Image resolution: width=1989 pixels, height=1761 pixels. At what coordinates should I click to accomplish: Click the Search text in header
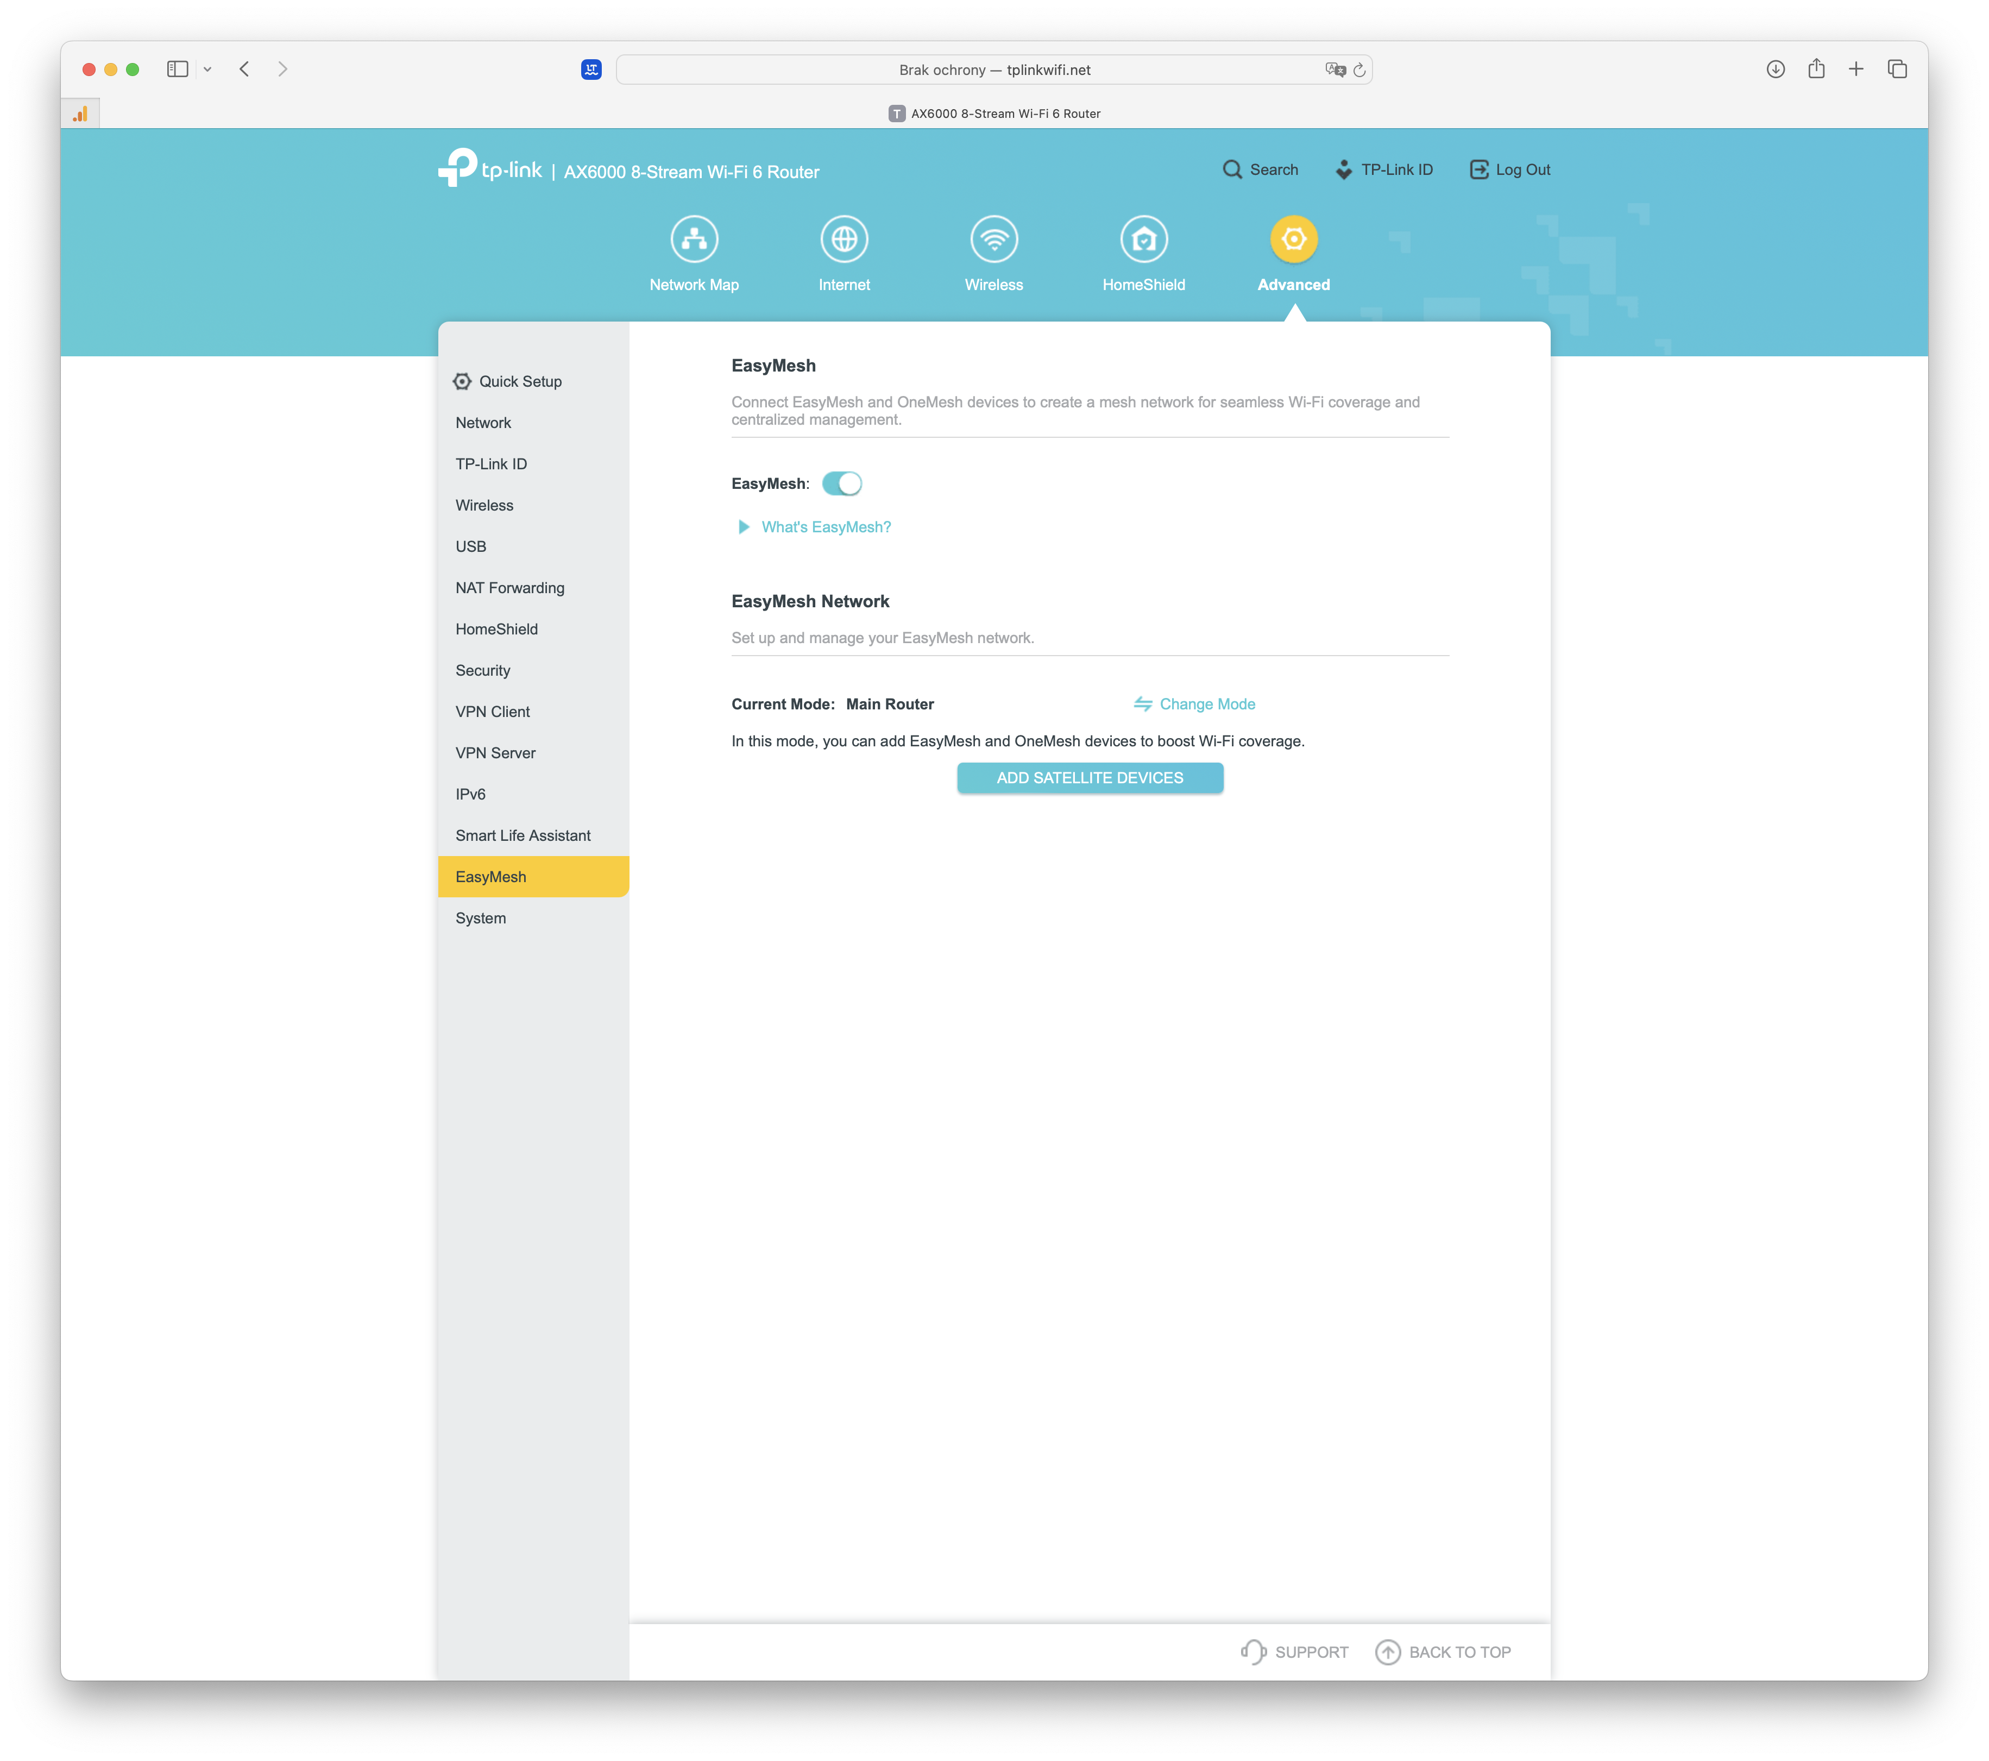coord(1274,169)
